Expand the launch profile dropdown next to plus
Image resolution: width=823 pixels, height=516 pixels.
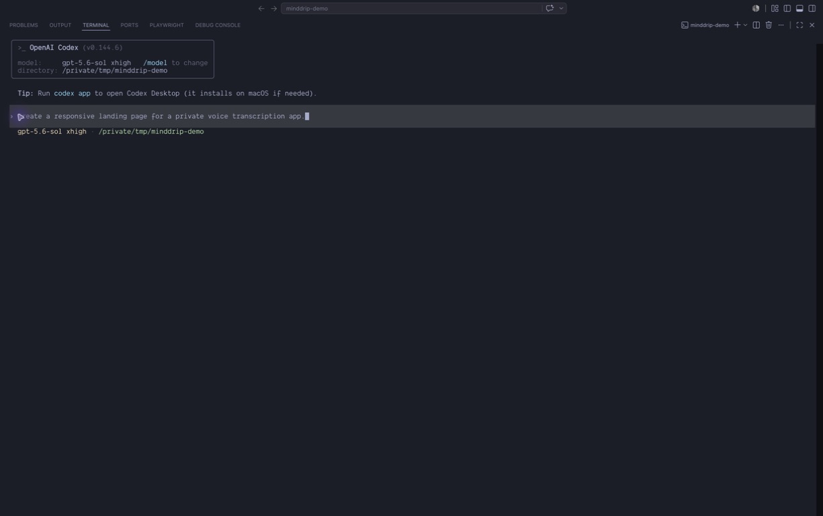click(x=745, y=25)
